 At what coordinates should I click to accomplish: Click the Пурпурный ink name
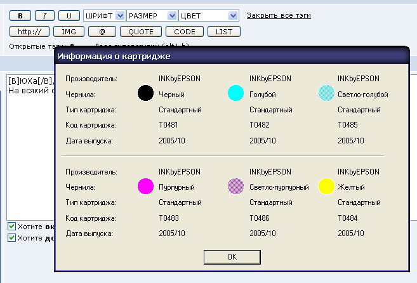tap(176, 187)
